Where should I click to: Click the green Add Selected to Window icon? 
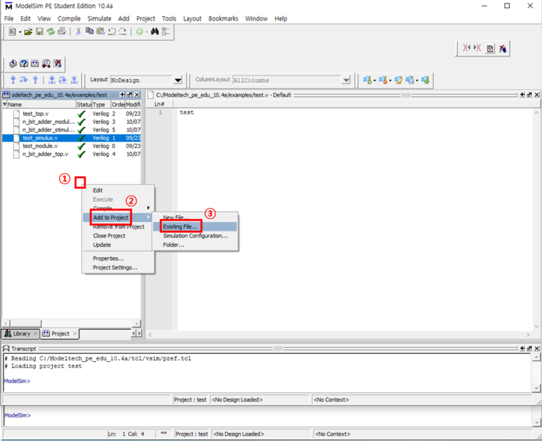tap(139, 31)
